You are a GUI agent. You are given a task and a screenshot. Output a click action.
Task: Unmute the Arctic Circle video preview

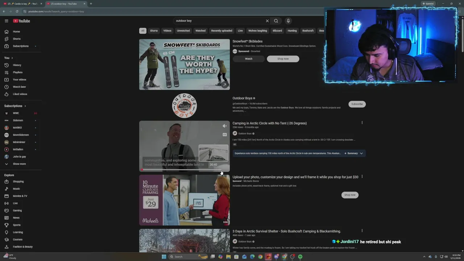click(225, 126)
